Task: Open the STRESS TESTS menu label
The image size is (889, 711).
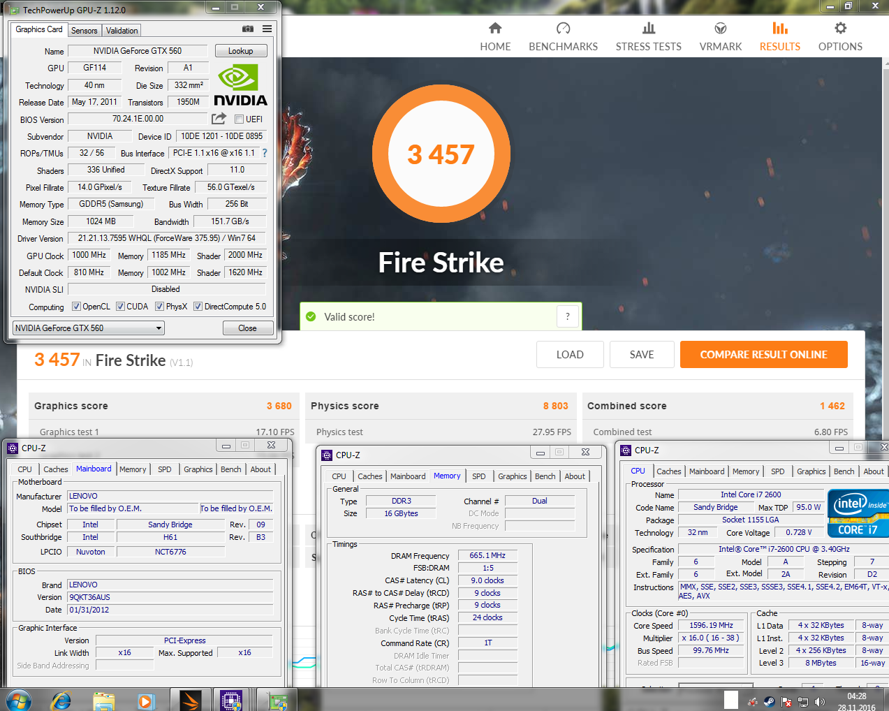Action: point(649,47)
